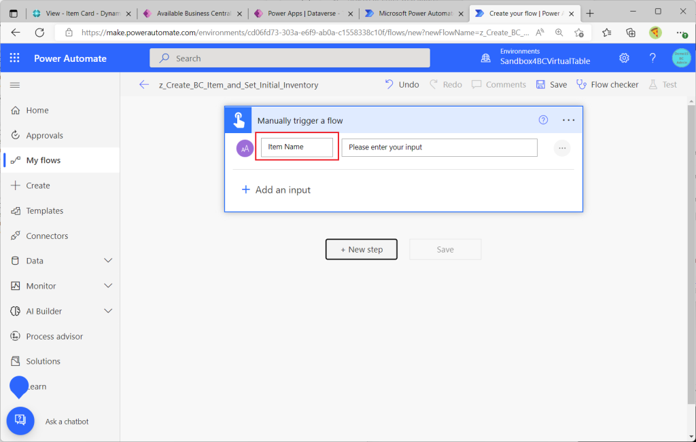Add this page to favorites star icon

click(579, 33)
